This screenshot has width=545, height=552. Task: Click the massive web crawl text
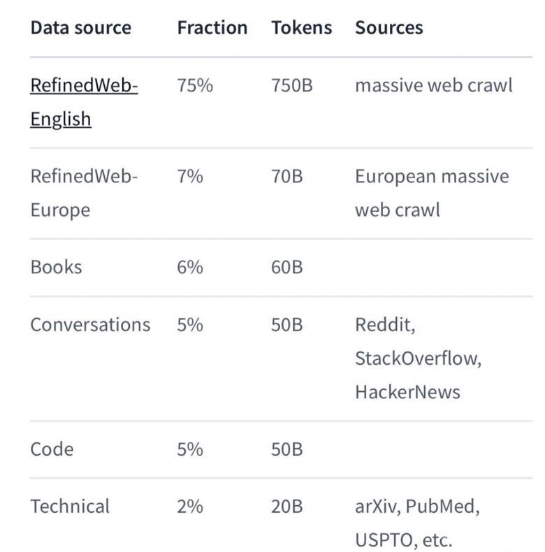pos(434,85)
